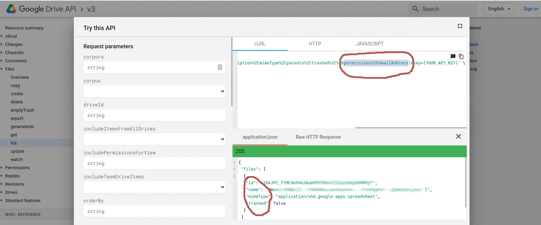
Task: Click the orderBy string input field
Action: [155, 211]
